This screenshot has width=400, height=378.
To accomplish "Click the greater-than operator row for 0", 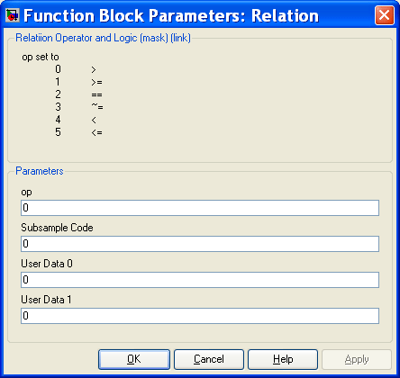I will point(76,69).
